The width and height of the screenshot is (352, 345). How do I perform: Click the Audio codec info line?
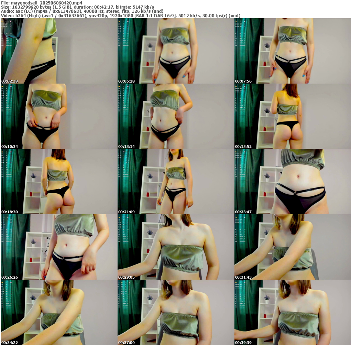pos(82,11)
